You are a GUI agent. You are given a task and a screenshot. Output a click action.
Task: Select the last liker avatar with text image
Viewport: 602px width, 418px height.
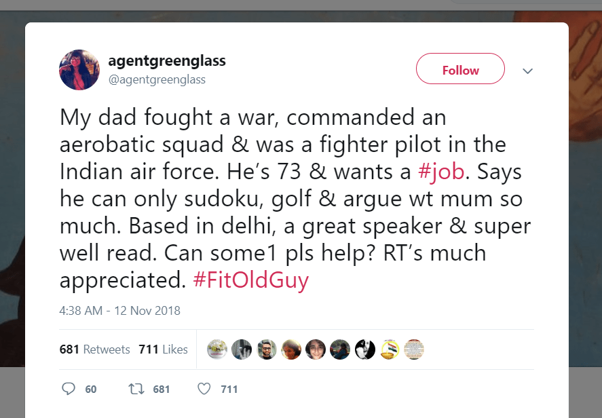tap(414, 349)
